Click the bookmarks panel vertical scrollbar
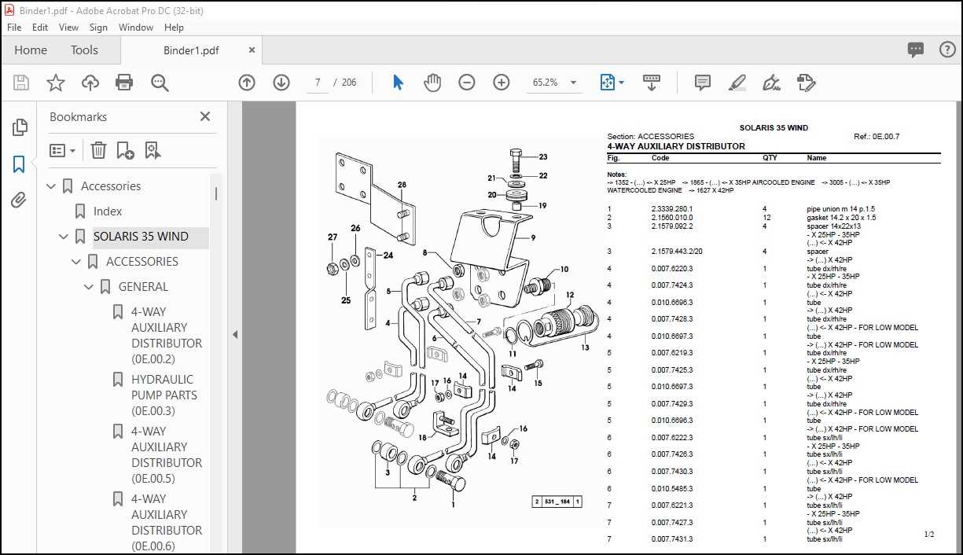 coord(216,193)
